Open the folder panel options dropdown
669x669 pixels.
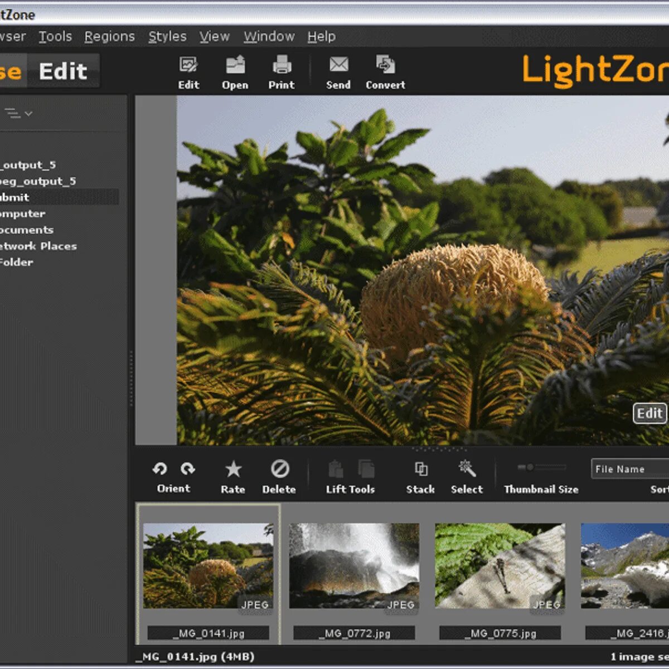coord(19,114)
